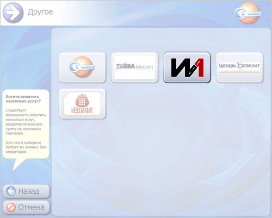Screen dimensions: 272x218
Task: Click the e-port logo in header corner
Action: (x=248, y=14)
